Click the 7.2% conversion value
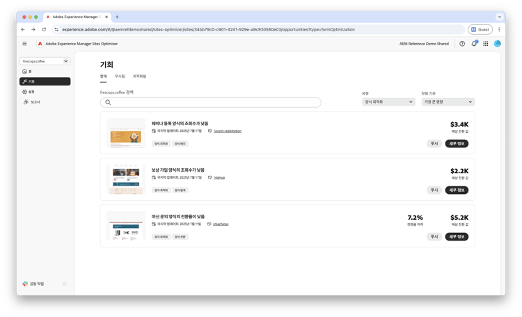Screen dimensions: 522x317 pyautogui.click(x=415, y=218)
